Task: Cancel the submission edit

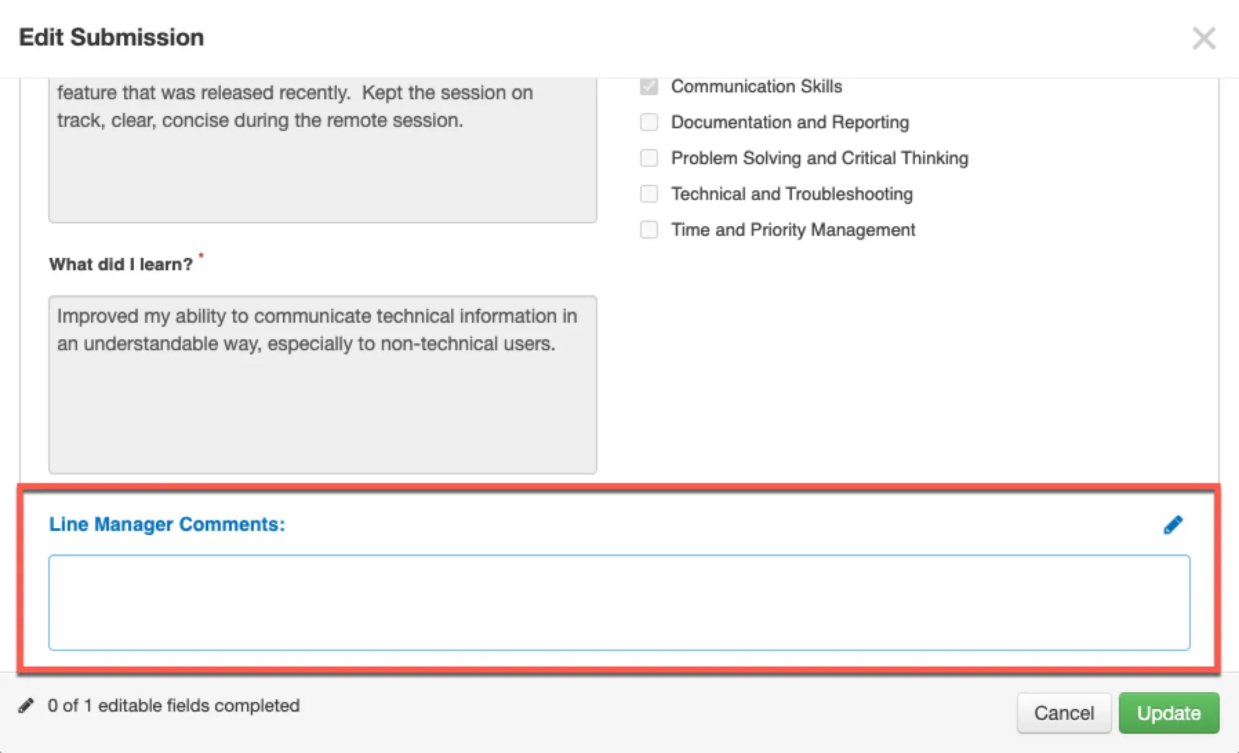Action: pyautogui.click(x=1064, y=713)
